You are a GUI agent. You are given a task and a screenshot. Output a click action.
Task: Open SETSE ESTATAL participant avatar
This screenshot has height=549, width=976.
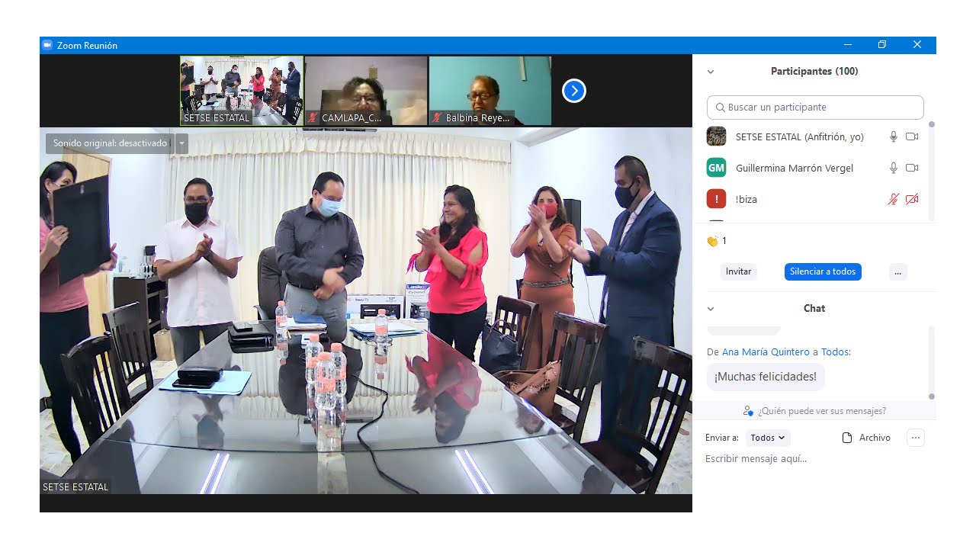[716, 136]
